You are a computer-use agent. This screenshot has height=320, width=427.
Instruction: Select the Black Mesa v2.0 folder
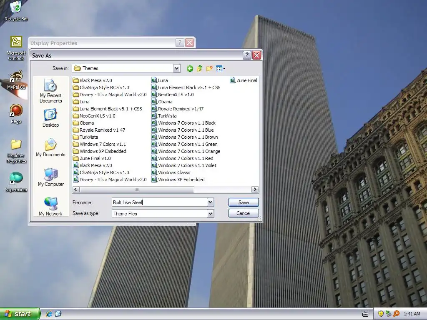[x=93, y=80]
